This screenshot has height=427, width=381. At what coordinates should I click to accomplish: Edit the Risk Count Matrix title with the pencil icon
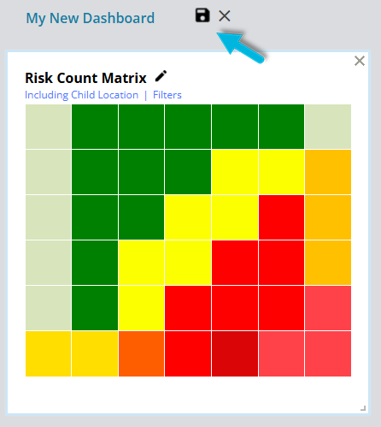click(x=161, y=76)
